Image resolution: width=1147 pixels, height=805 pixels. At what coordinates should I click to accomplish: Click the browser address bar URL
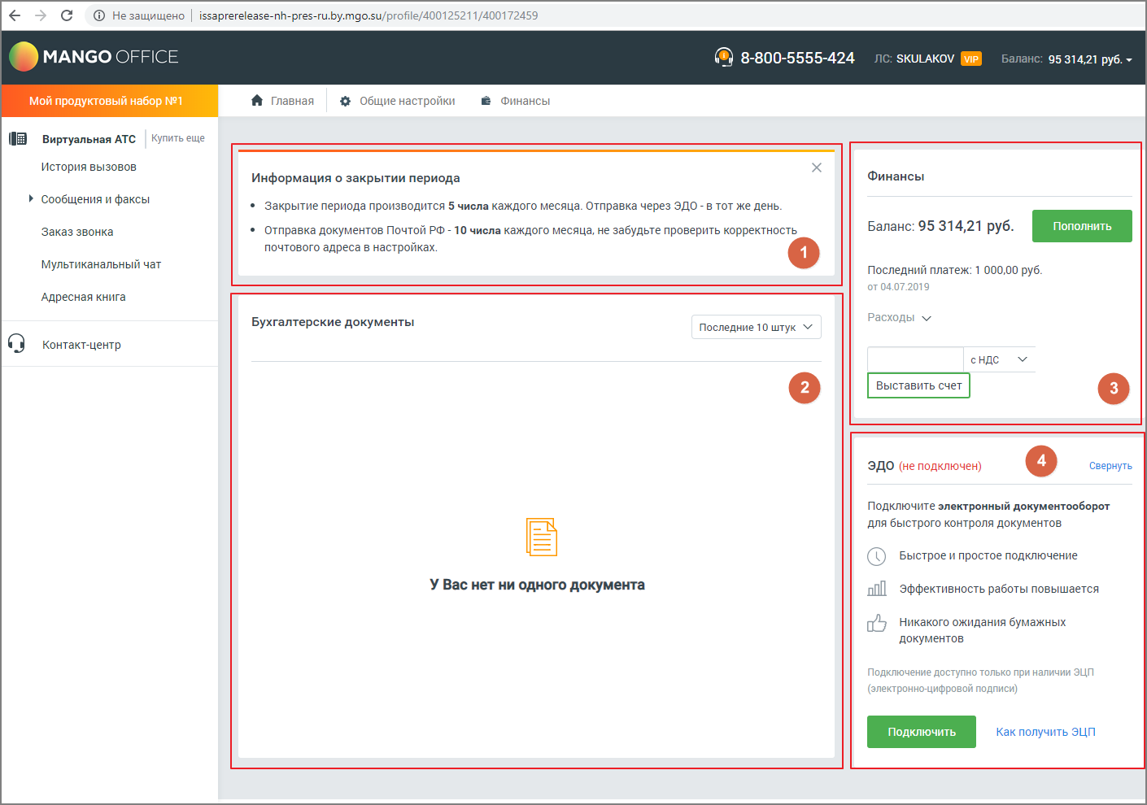pyautogui.click(x=369, y=15)
